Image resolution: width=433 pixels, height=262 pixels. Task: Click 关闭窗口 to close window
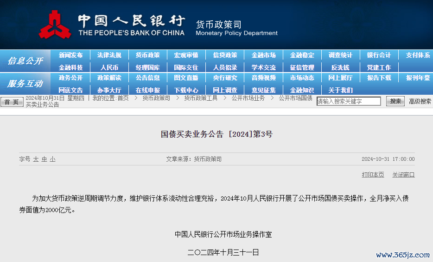(x=403, y=175)
